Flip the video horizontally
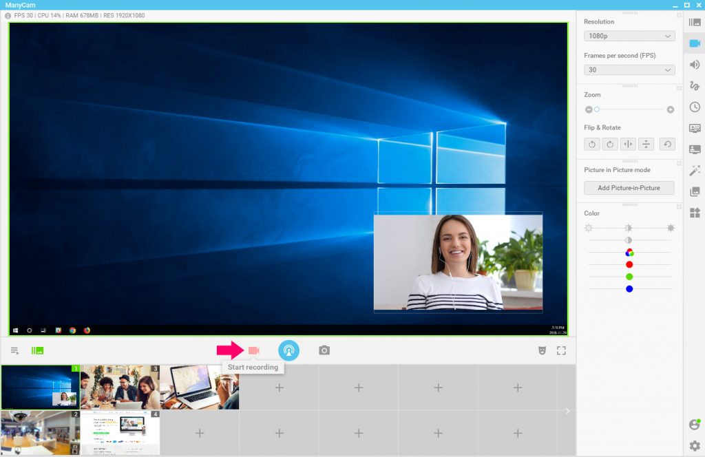Image resolution: width=705 pixels, height=457 pixels. pos(627,144)
